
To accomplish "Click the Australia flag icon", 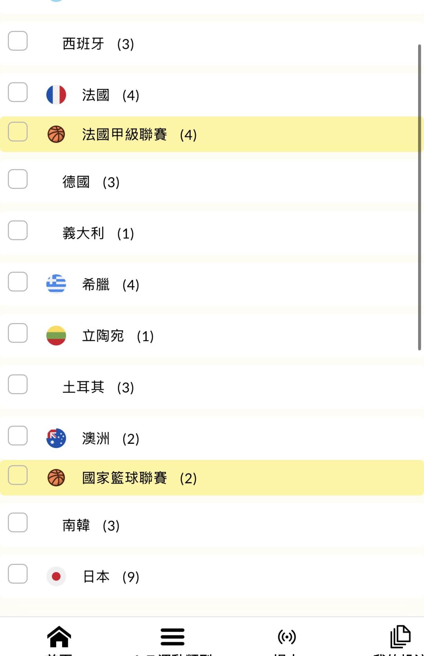I will tap(56, 438).
